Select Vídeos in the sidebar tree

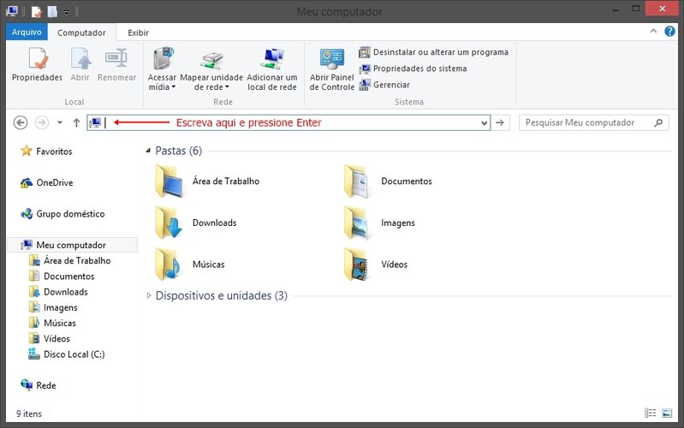(50, 339)
